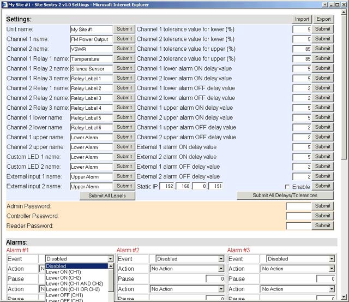Submit External input 2 name
This screenshot has width=349, height=302.
point(124,186)
